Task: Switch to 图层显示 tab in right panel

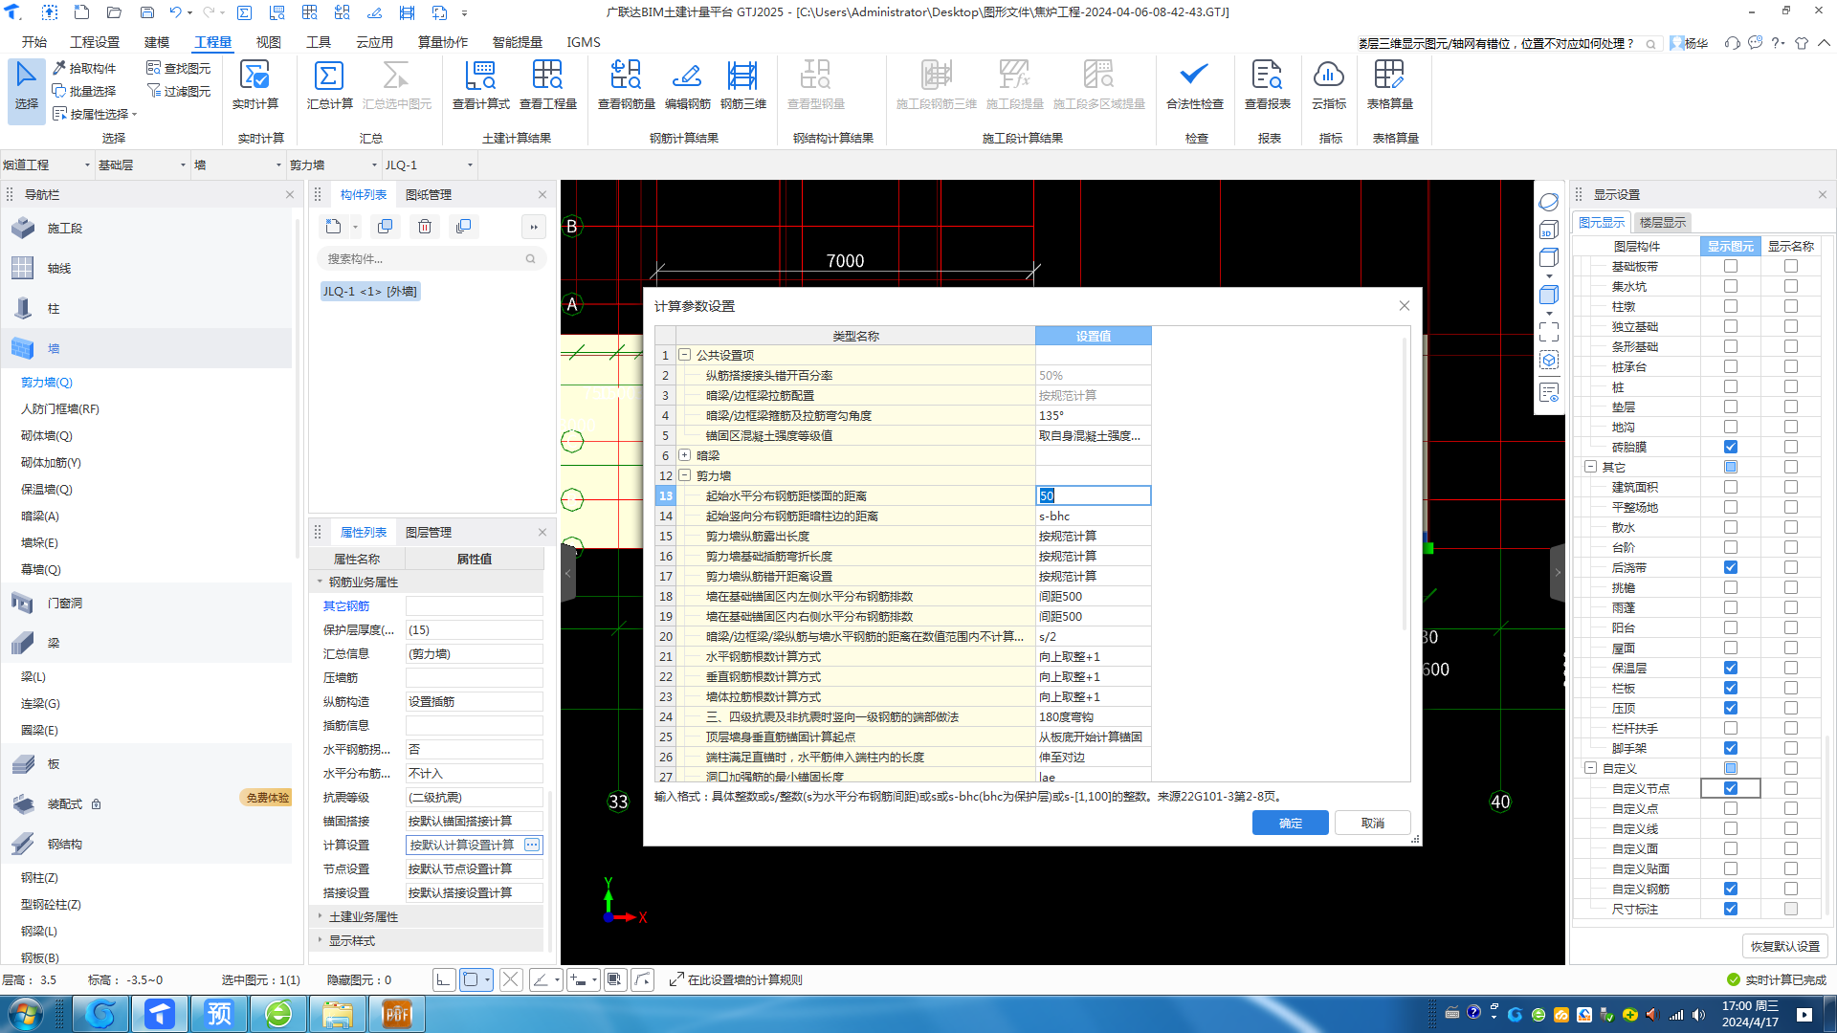Action: [1662, 222]
